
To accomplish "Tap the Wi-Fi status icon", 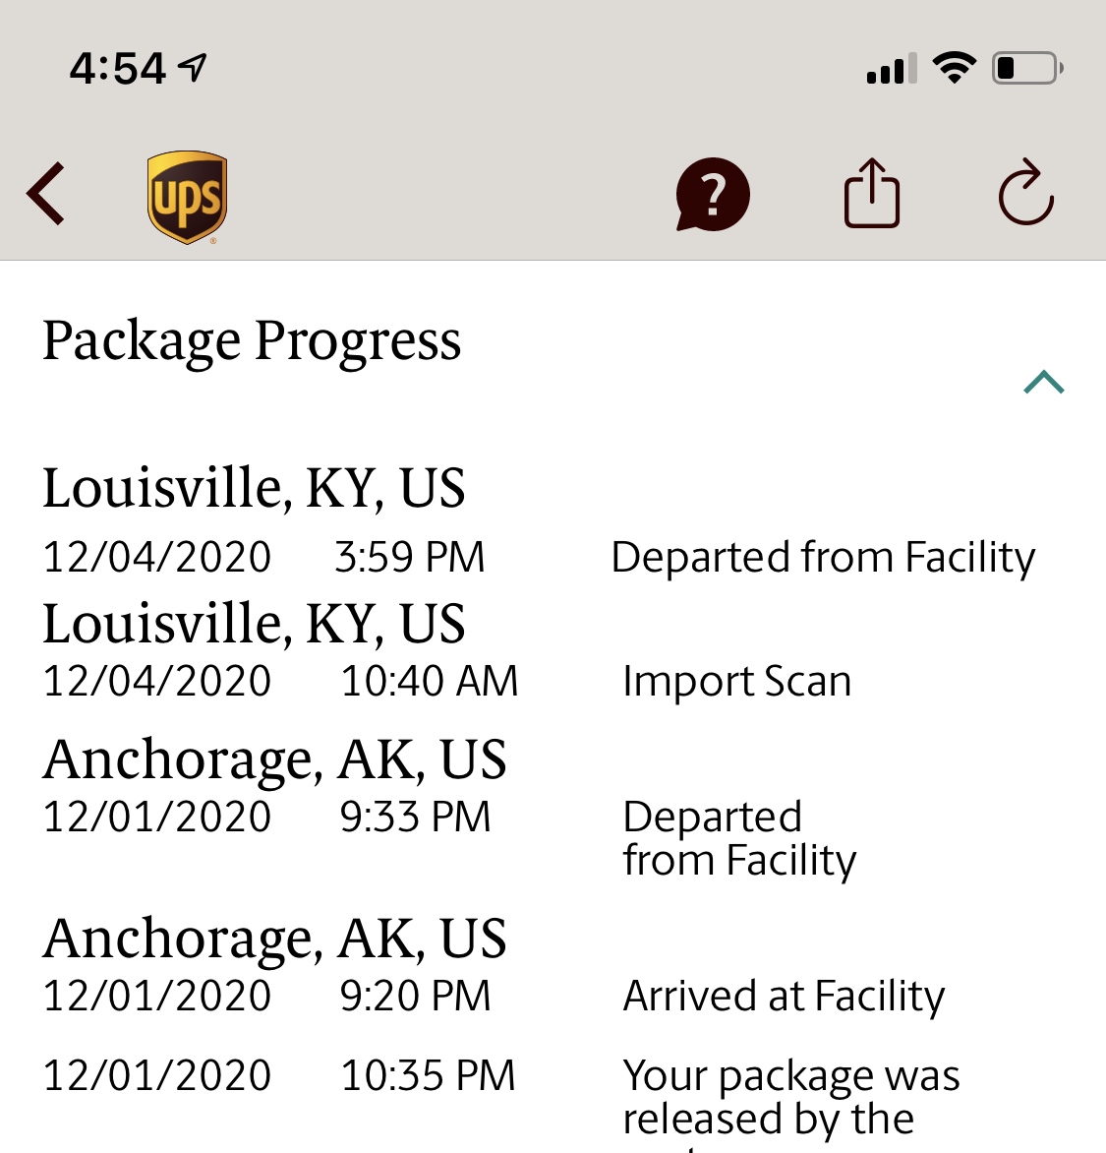I will coord(954,68).
